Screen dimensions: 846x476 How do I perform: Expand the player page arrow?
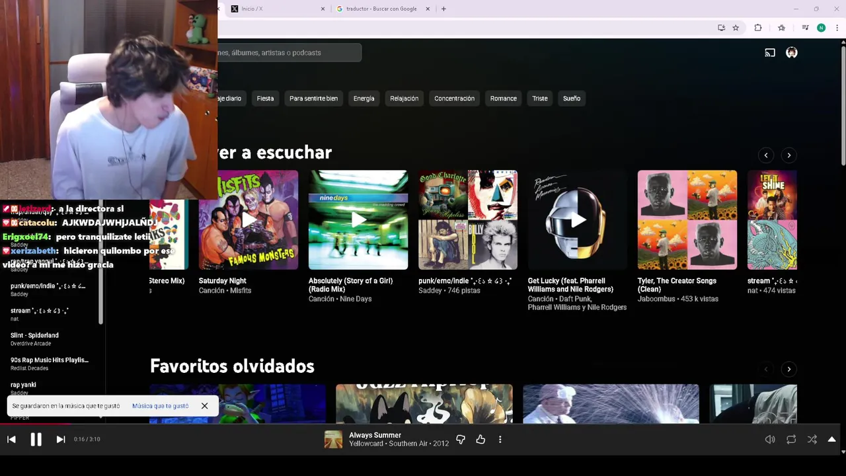pos(831,440)
